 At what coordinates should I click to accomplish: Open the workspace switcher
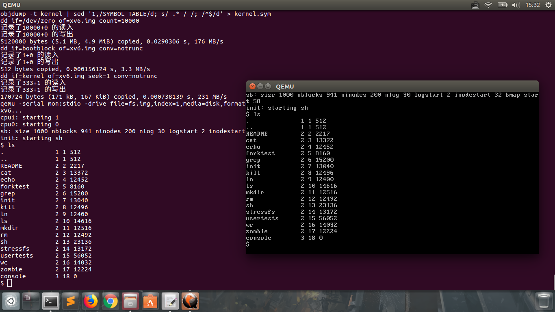tap(31, 301)
